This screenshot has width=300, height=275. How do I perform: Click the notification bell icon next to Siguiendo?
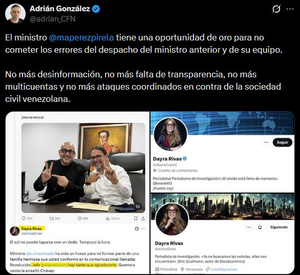point(260,227)
